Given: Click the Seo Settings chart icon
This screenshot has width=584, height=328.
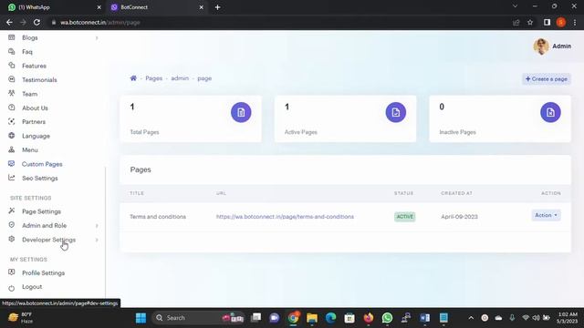Looking at the screenshot, I should [x=12, y=178].
